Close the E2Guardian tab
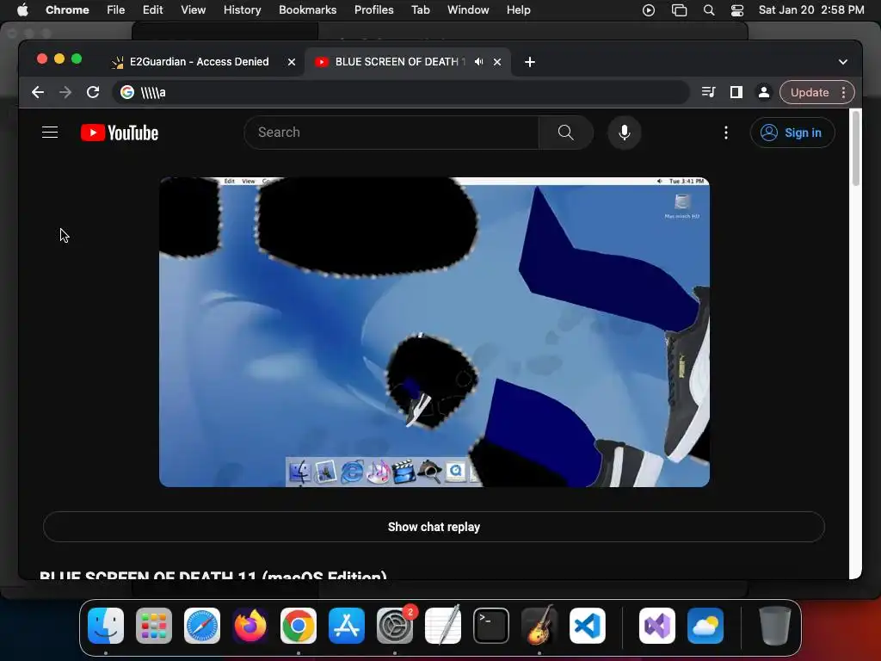Viewport: 881px width, 661px height. pyautogui.click(x=292, y=62)
